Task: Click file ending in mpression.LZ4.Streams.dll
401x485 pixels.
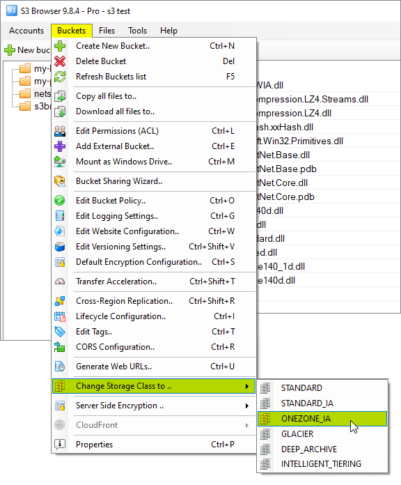Action: point(312,99)
